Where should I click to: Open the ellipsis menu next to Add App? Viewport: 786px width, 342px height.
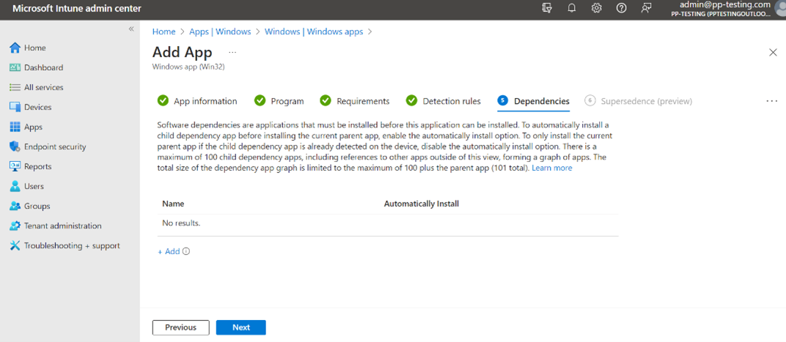[x=232, y=53]
